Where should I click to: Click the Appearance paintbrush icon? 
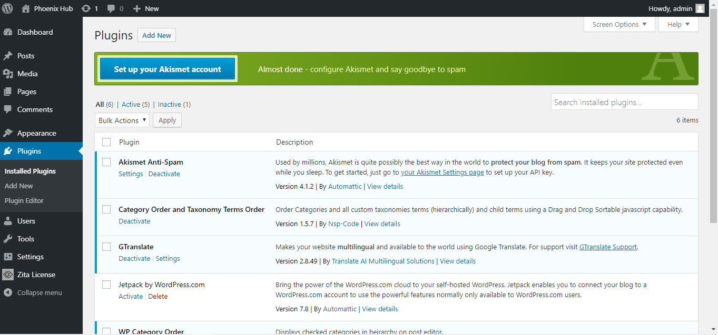(8, 133)
